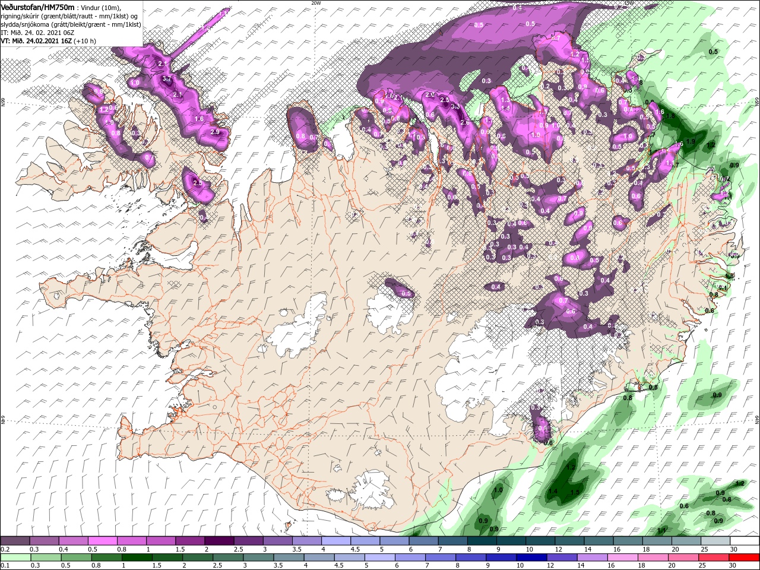Pick the darkest purple swatch between 2 and 2.5 in the upper legend row
This screenshot has width=760, height=570.
(x=218, y=541)
